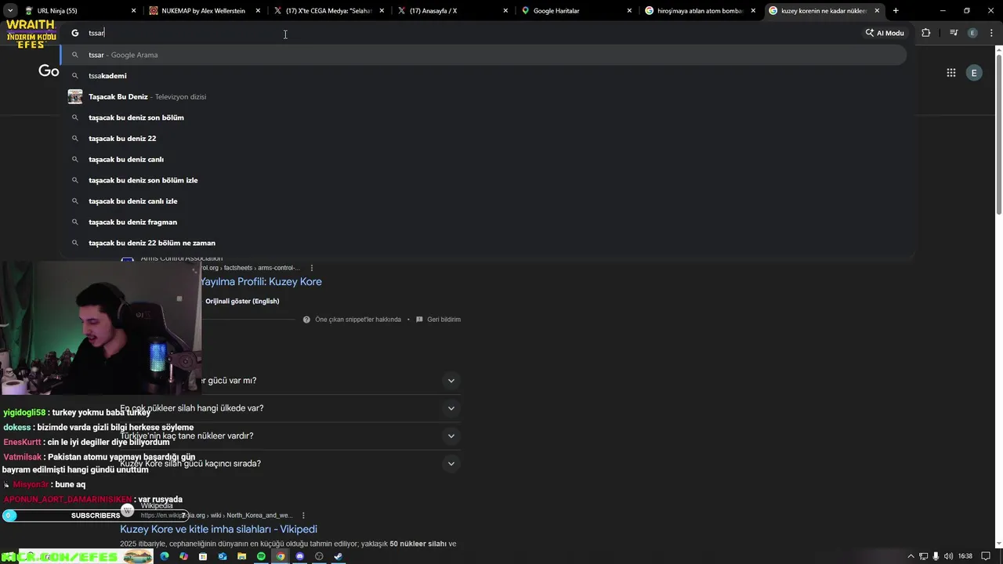Open the Arms Control result's three-dot options

tap(312, 268)
